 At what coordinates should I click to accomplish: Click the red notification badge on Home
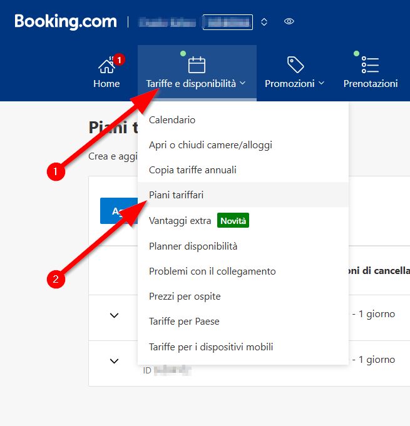(119, 59)
